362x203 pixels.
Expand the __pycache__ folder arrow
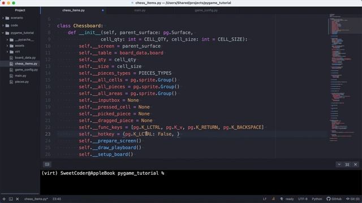[7, 40]
